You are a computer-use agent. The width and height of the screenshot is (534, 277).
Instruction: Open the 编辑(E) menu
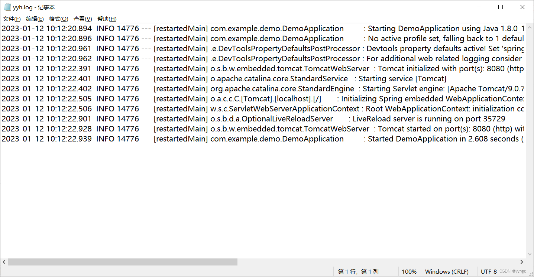(x=35, y=19)
